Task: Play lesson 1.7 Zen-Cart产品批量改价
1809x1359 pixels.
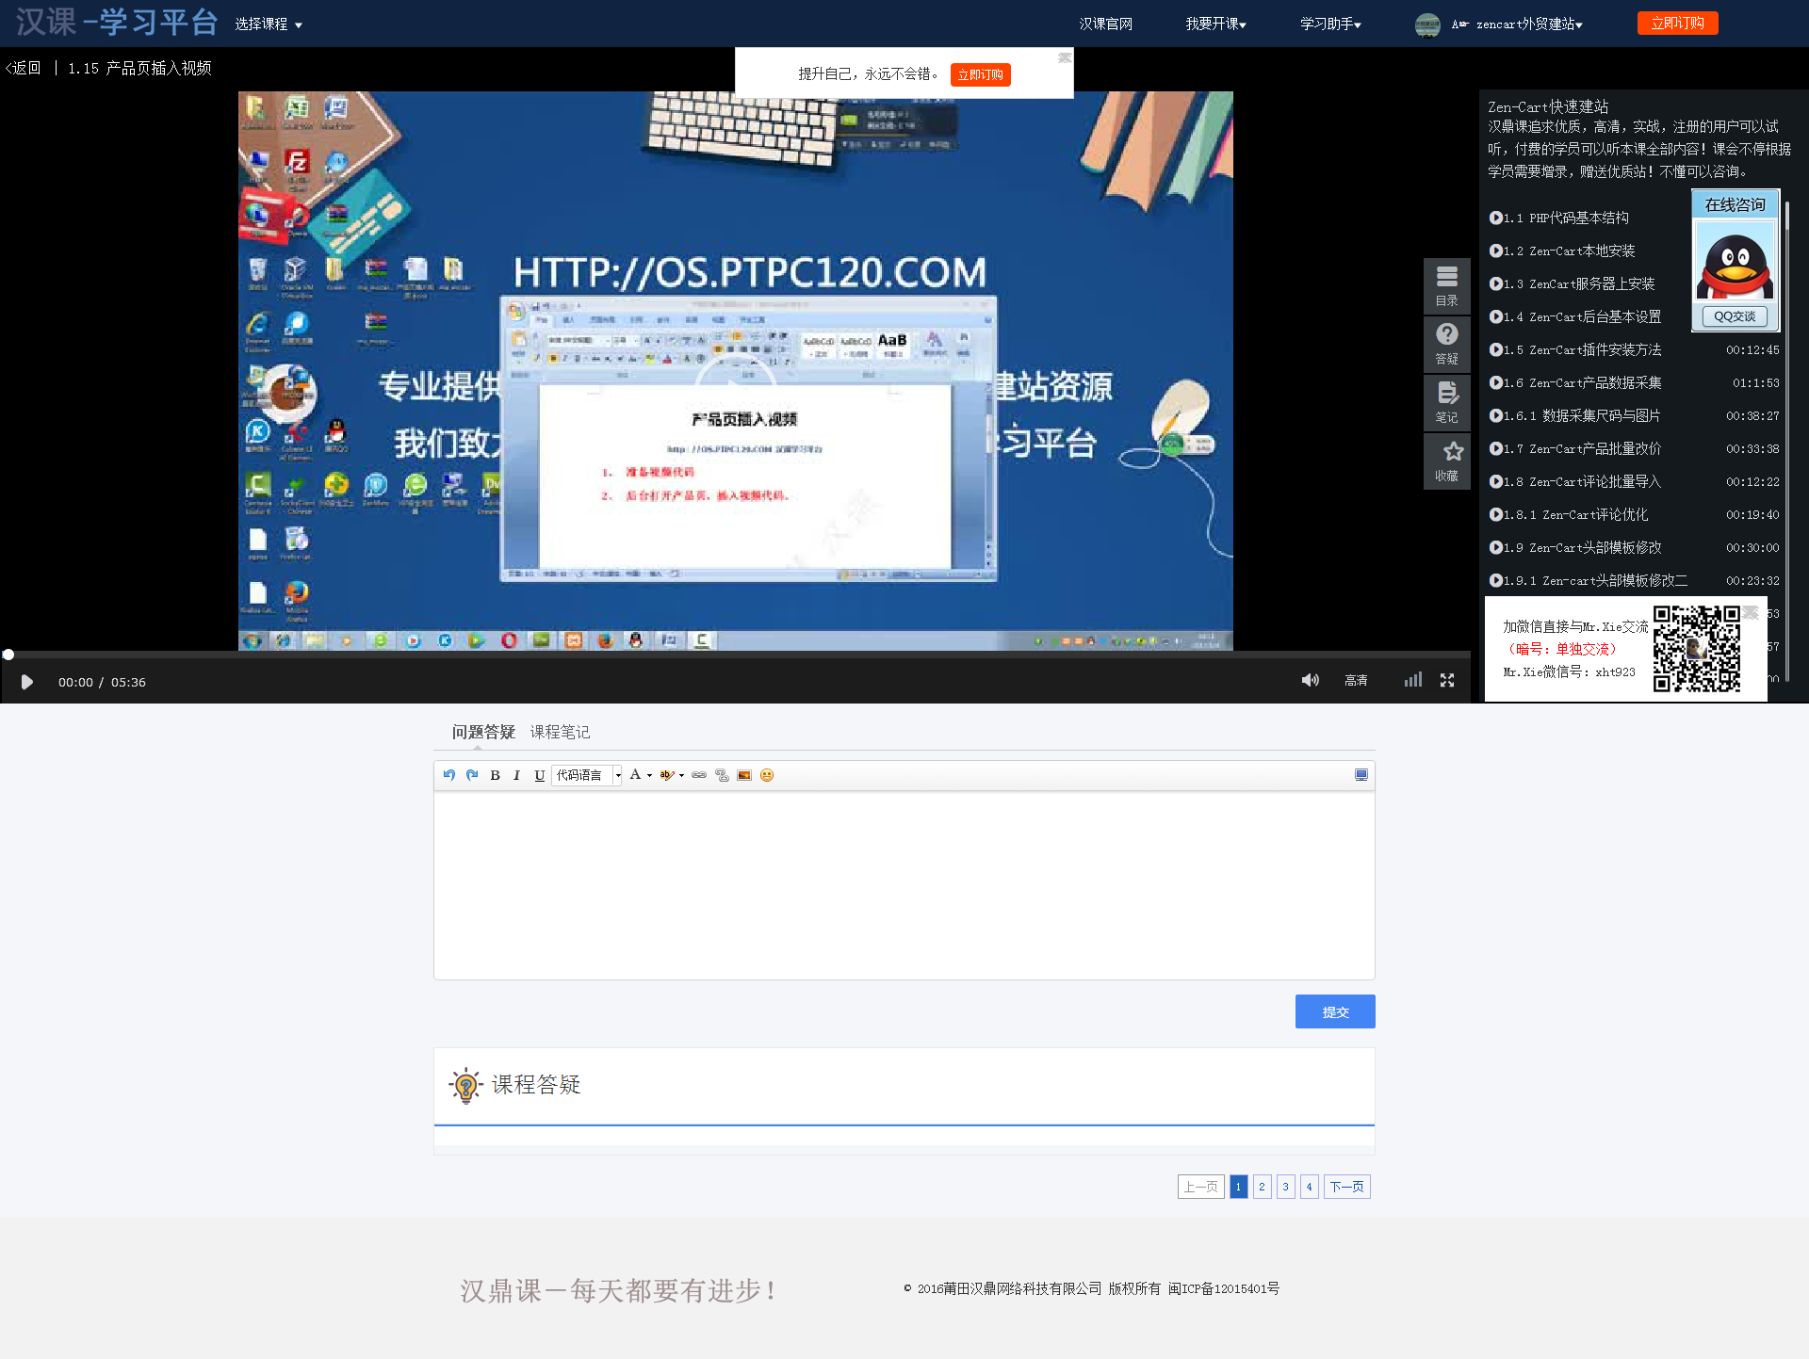Action: pos(1594,448)
